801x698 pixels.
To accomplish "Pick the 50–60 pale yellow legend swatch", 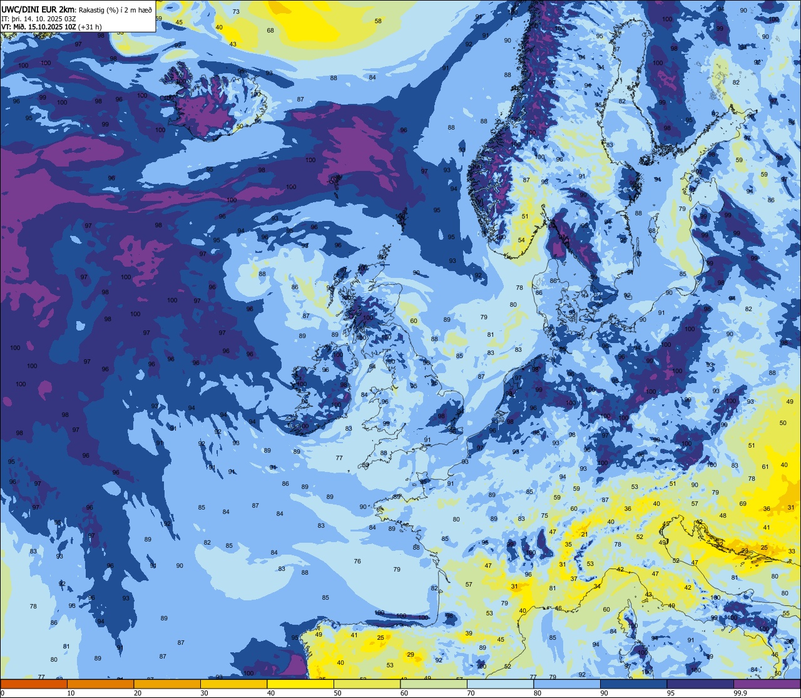I will click(x=367, y=684).
